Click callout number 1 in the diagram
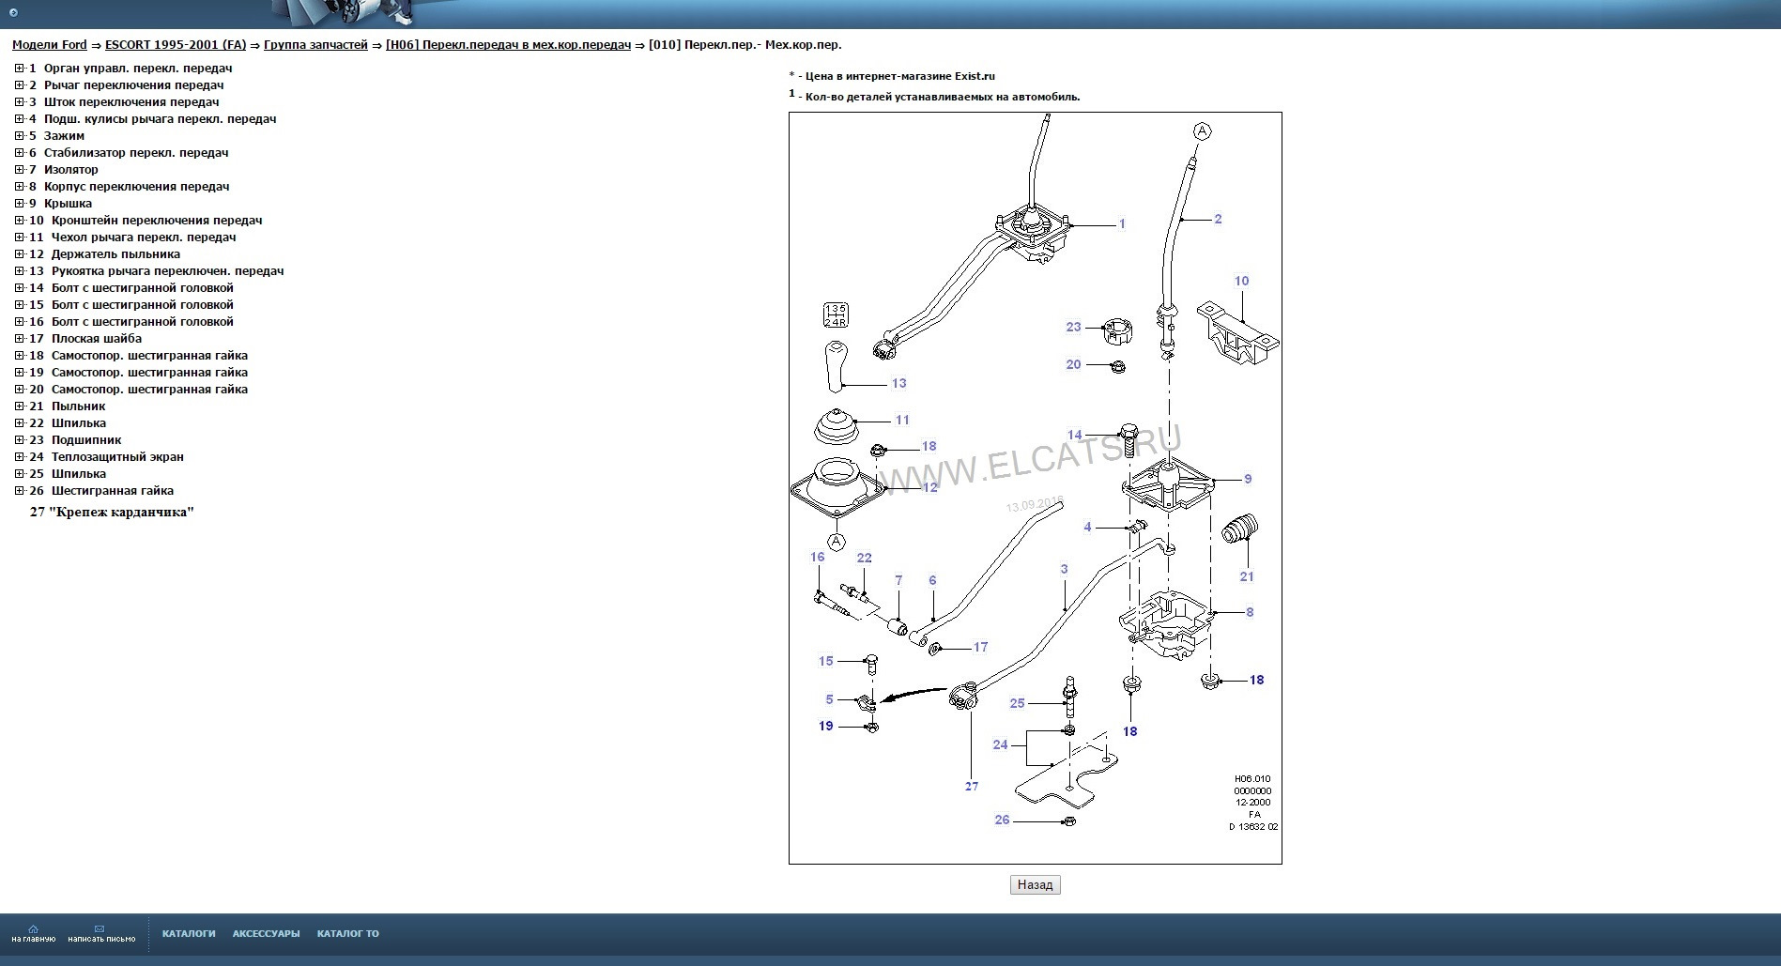Image resolution: width=1781 pixels, height=966 pixels. click(x=1121, y=224)
